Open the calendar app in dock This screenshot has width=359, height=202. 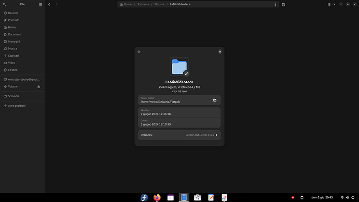(x=171, y=197)
